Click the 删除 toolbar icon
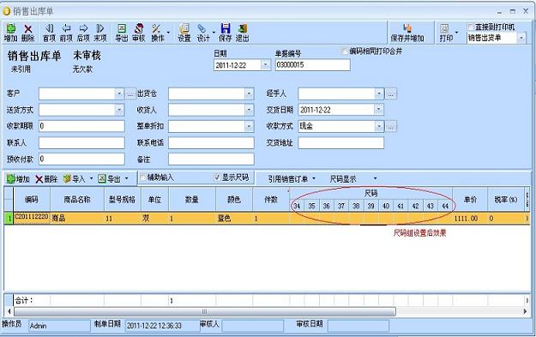The image size is (536, 337). pyautogui.click(x=27, y=33)
